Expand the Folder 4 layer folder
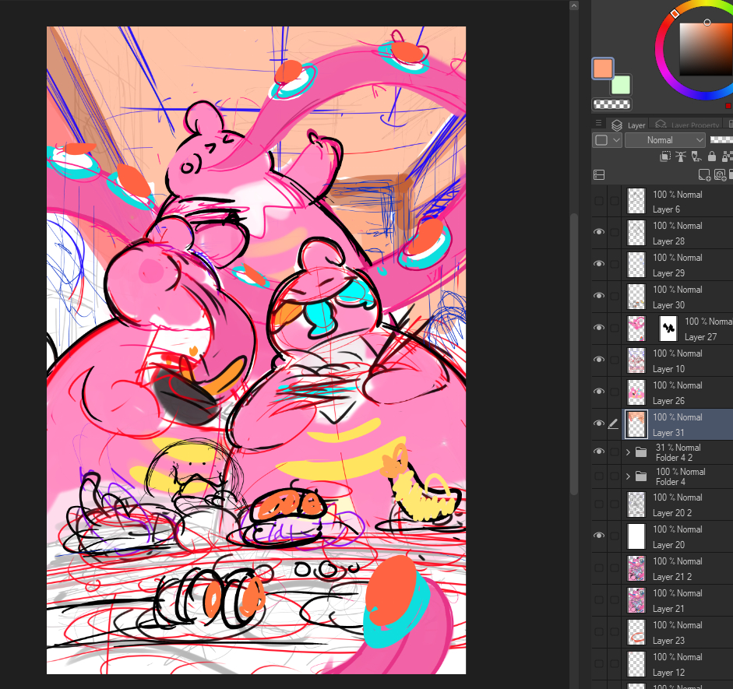 (x=628, y=476)
